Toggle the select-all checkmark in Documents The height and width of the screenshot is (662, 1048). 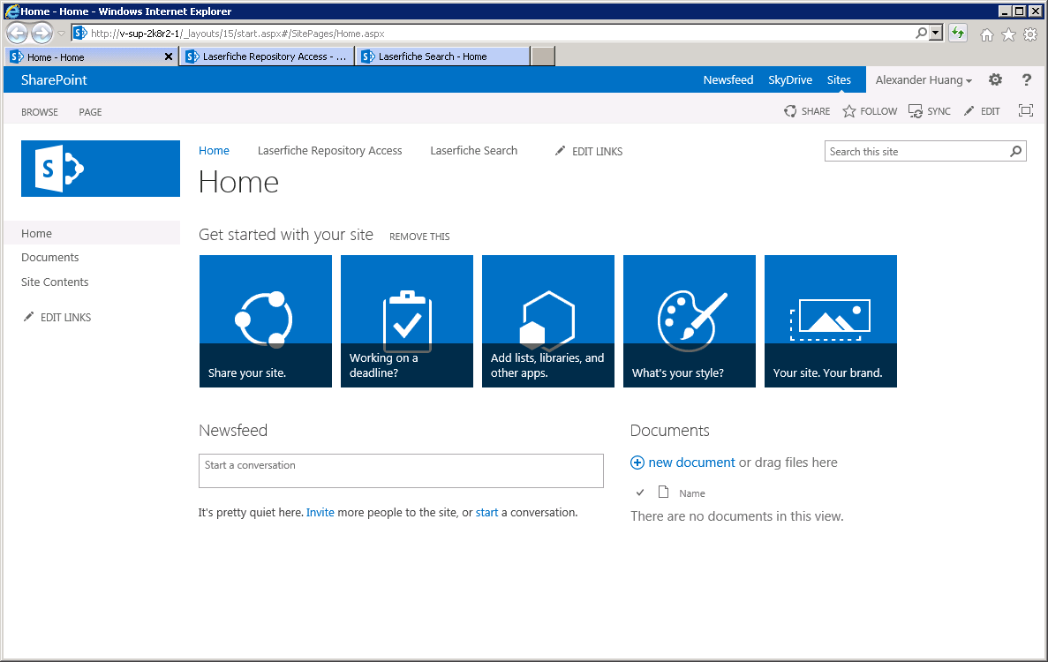click(x=639, y=493)
